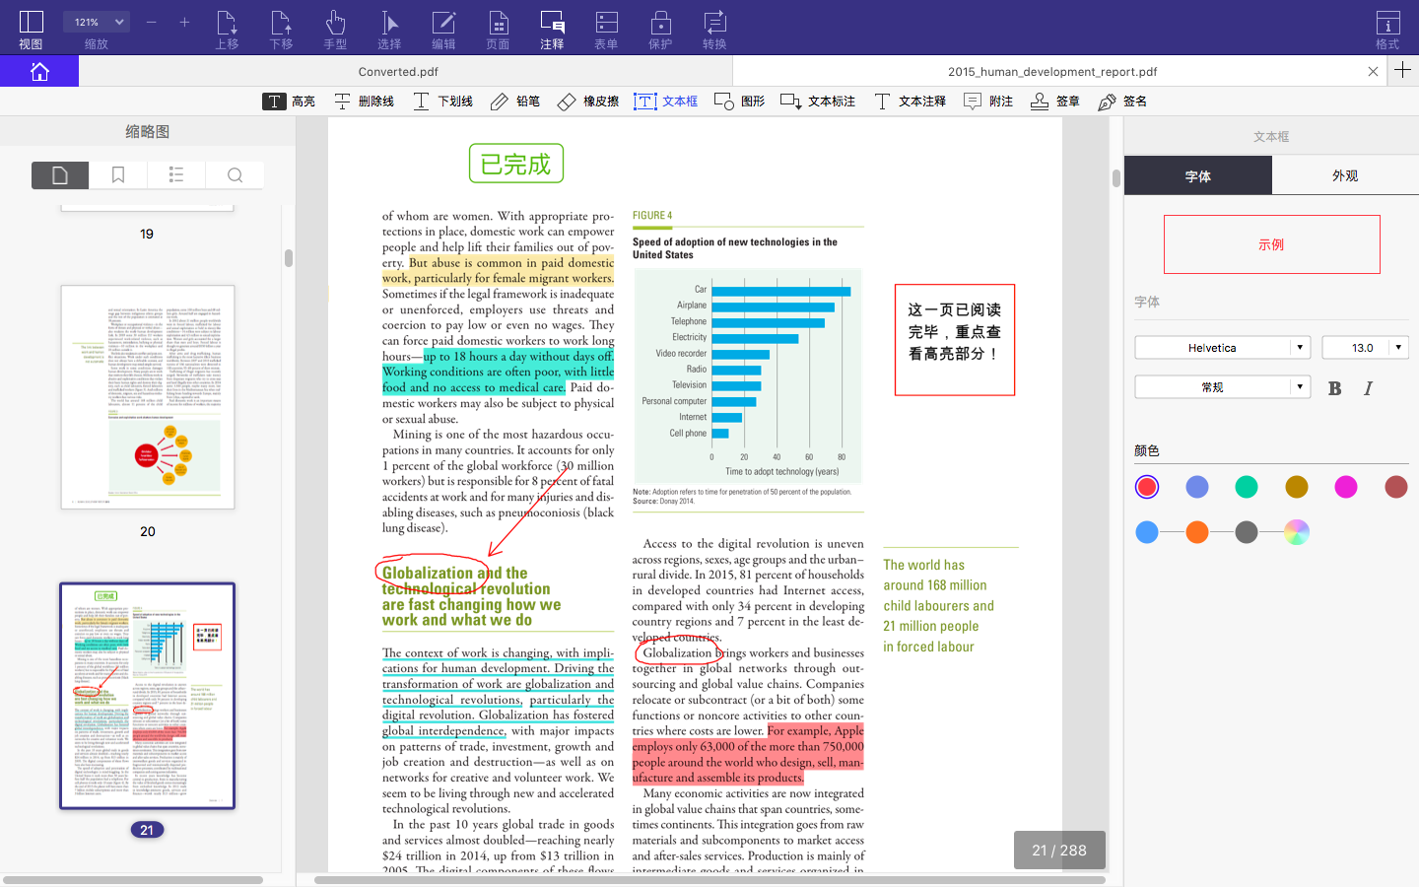The width and height of the screenshot is (1419, 887).
Task: Open the 转换 (Convert) tool
Action: point(712,30)
